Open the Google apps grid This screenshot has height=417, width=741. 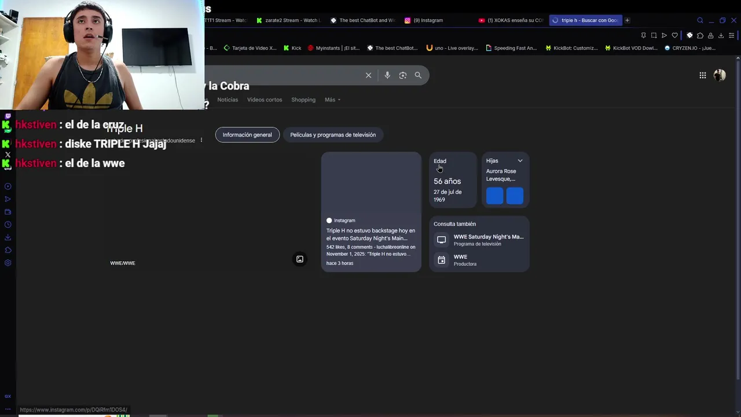click(702, 75)
